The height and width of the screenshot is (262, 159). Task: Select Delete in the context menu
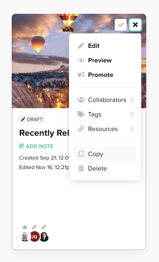(x=105, y=168)
